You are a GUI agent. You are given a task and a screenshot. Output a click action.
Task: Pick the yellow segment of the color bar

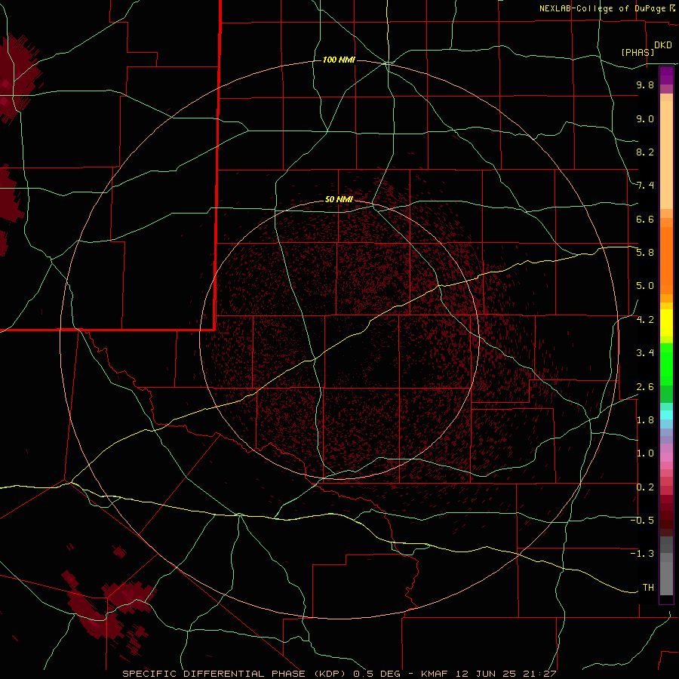666,323
